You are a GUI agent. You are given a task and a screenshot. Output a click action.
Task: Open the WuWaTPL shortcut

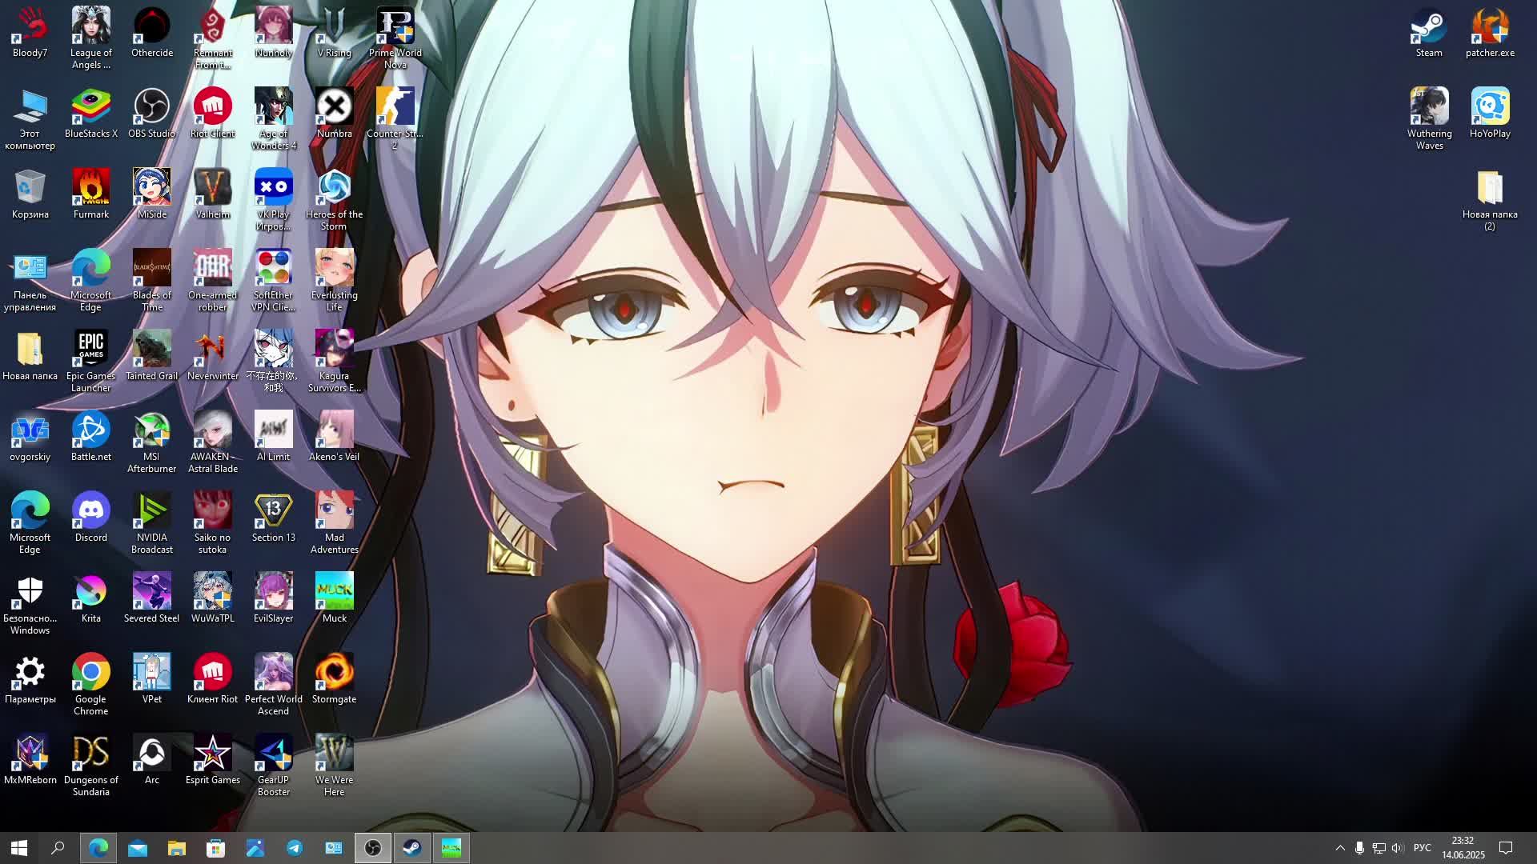tap(213, 598)
